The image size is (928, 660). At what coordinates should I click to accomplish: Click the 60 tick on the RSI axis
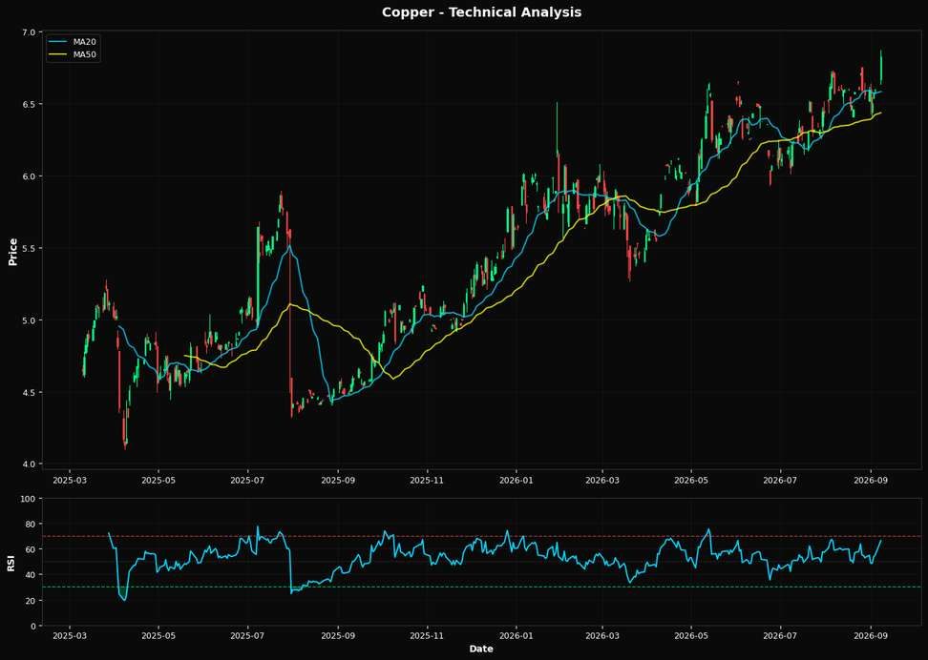coord(32,550)
